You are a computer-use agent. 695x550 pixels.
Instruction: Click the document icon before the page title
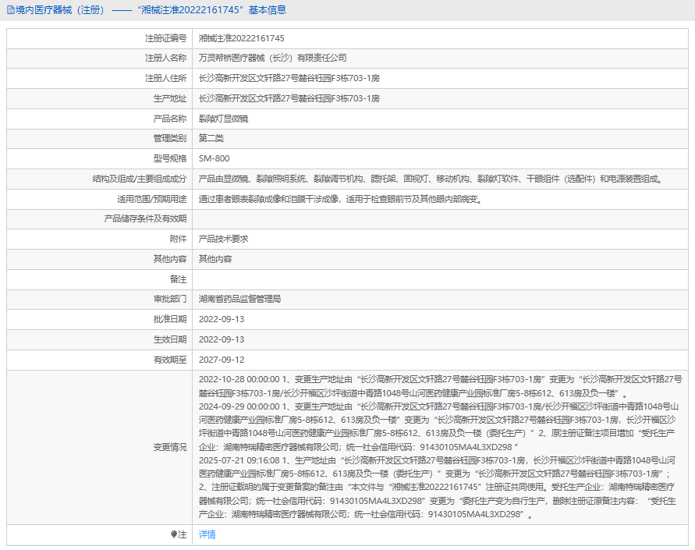[x=11, y=10]
